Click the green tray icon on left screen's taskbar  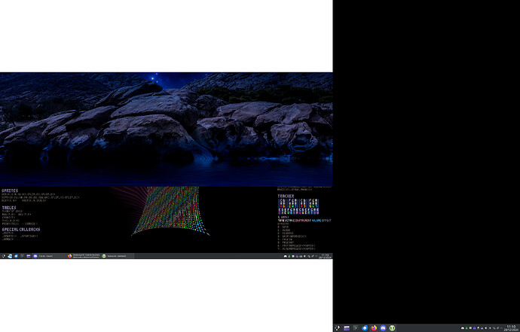(289, 256)
